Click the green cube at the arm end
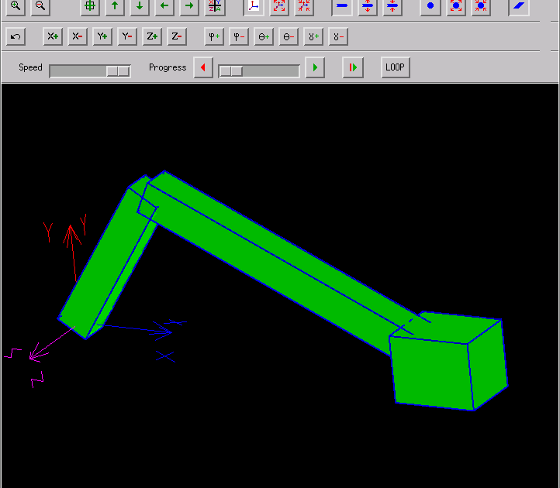The width and height of the screenshot is (560, 488). tap(448, 362)
